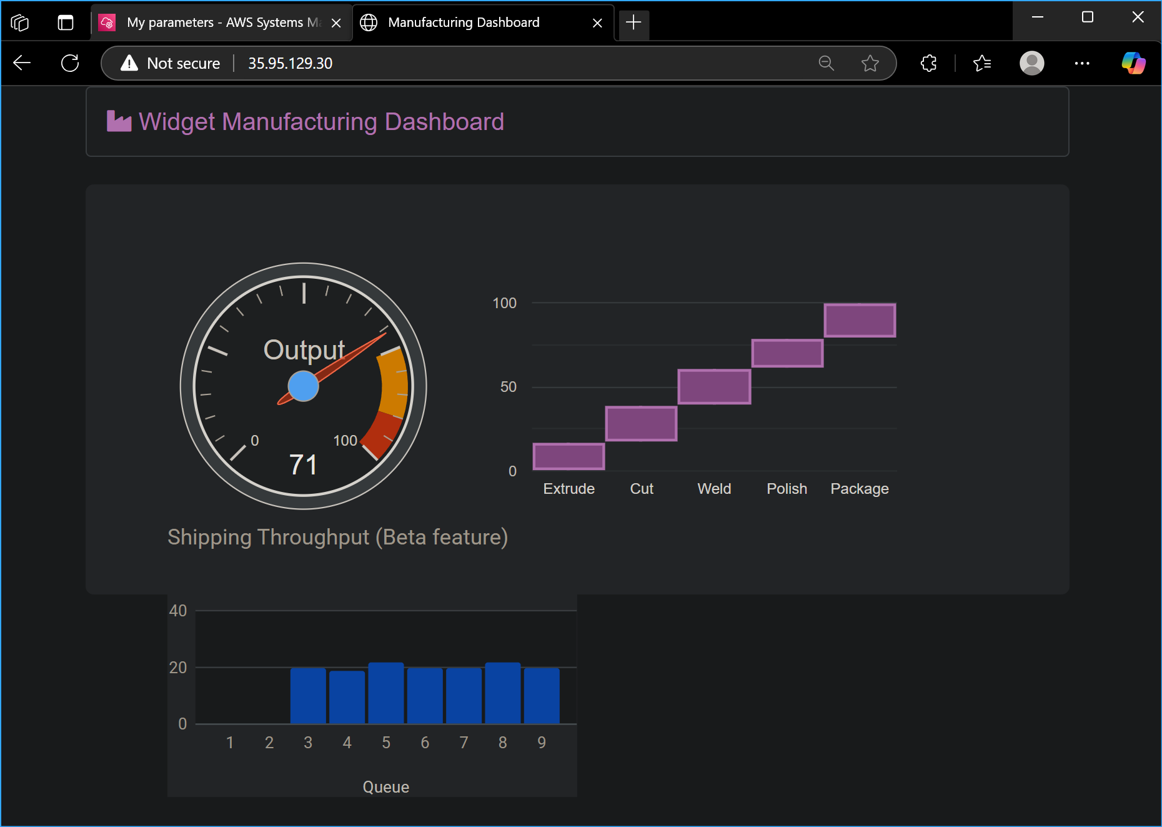1162x827 pixels.
Task: Click the globe icon on the dashboard tab
Action: tap(369, 22)
